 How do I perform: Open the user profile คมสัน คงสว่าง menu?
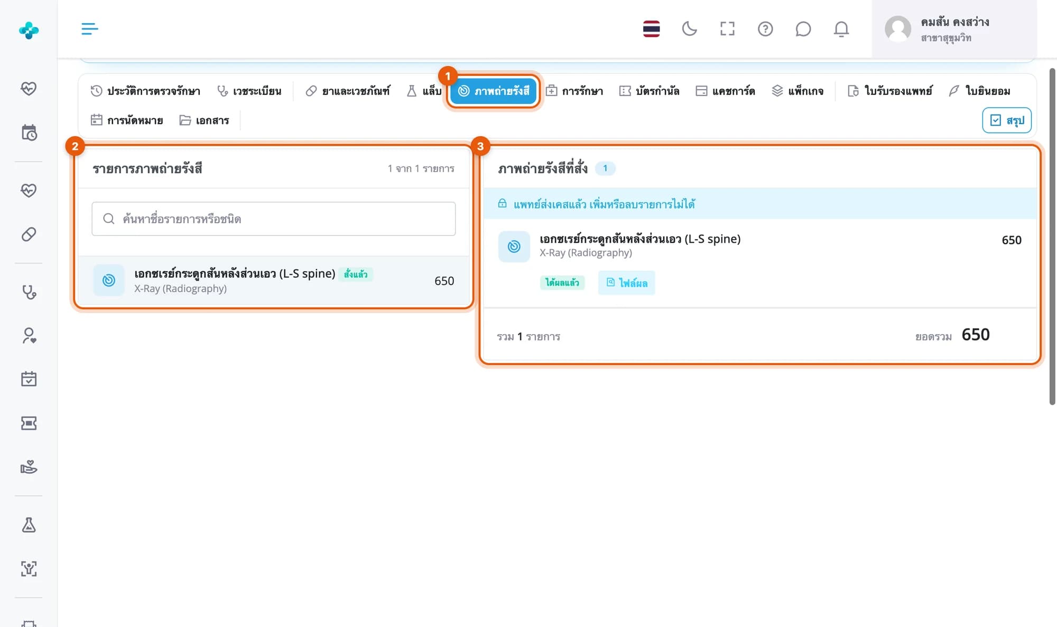[954, 29]
